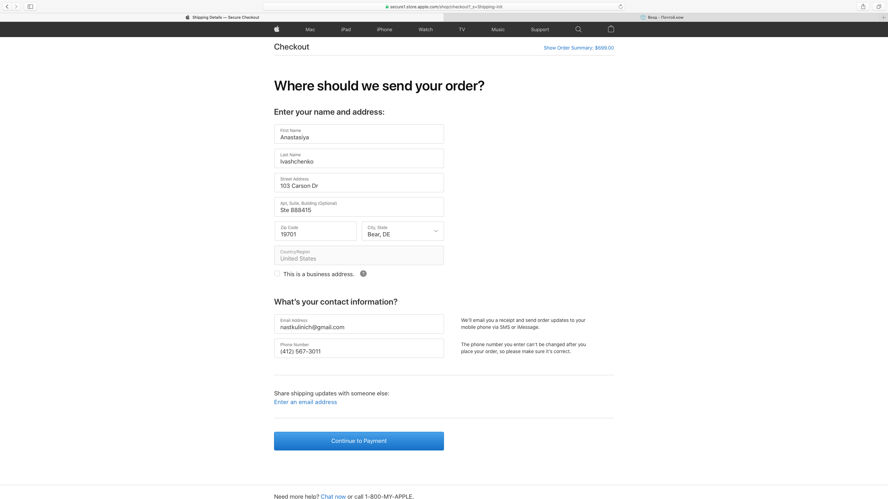The image size is (888, 499).
Task: Open the search magnifier icon
Action: pyautogui.click(x=578, y=29)
